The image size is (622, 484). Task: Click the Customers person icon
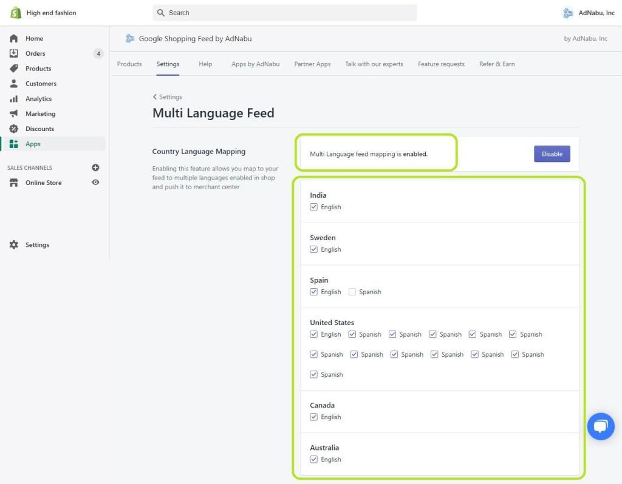[x=13, y=84]
